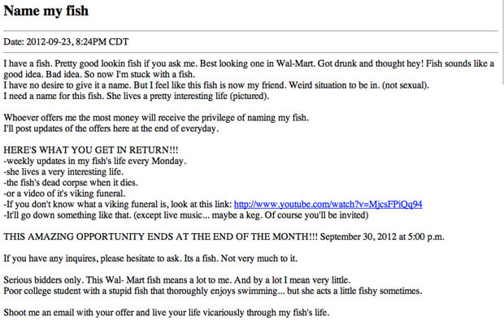The width and height of the screenshot is (504, 325).
Task: Click the "I need a name for this fish" line
Action: coord(137,96)
